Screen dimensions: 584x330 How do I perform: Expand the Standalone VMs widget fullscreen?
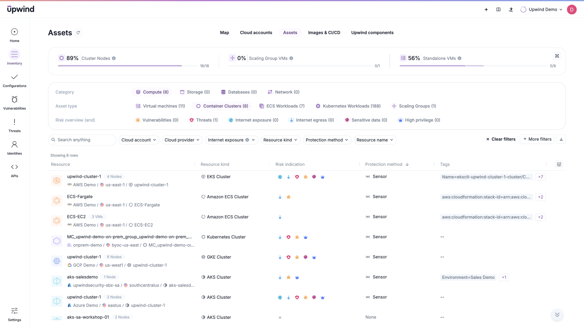(x=557, y=56)
